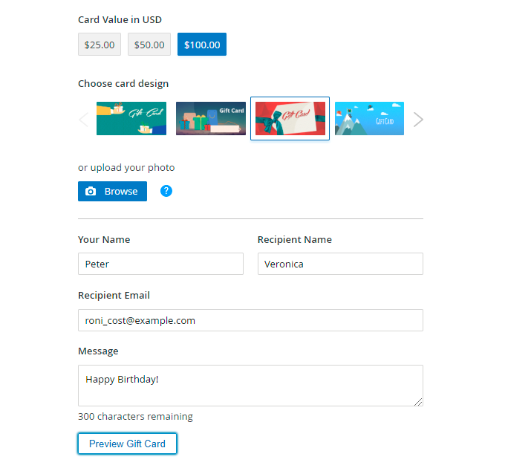Focus the Your Name field
This screenshot has width=508, height=474.
click(x=160, y=264)
